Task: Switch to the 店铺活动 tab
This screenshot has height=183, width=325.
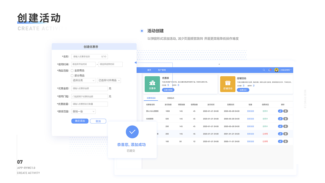Action: [171, 98]
